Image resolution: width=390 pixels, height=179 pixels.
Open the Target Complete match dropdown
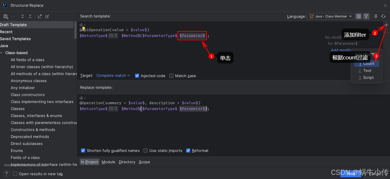click(x=113, y=75)
